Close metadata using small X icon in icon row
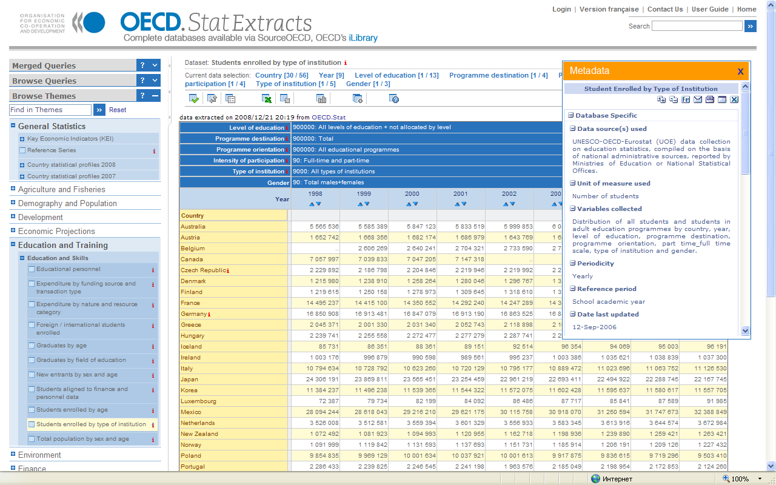 pyautogui.click(x=734, y=99)
